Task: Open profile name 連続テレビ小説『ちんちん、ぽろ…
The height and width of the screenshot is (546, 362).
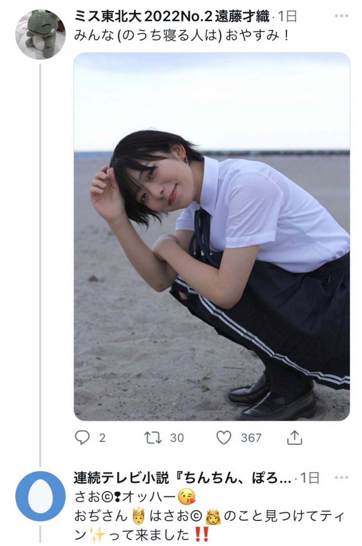Action: [183, 478]
